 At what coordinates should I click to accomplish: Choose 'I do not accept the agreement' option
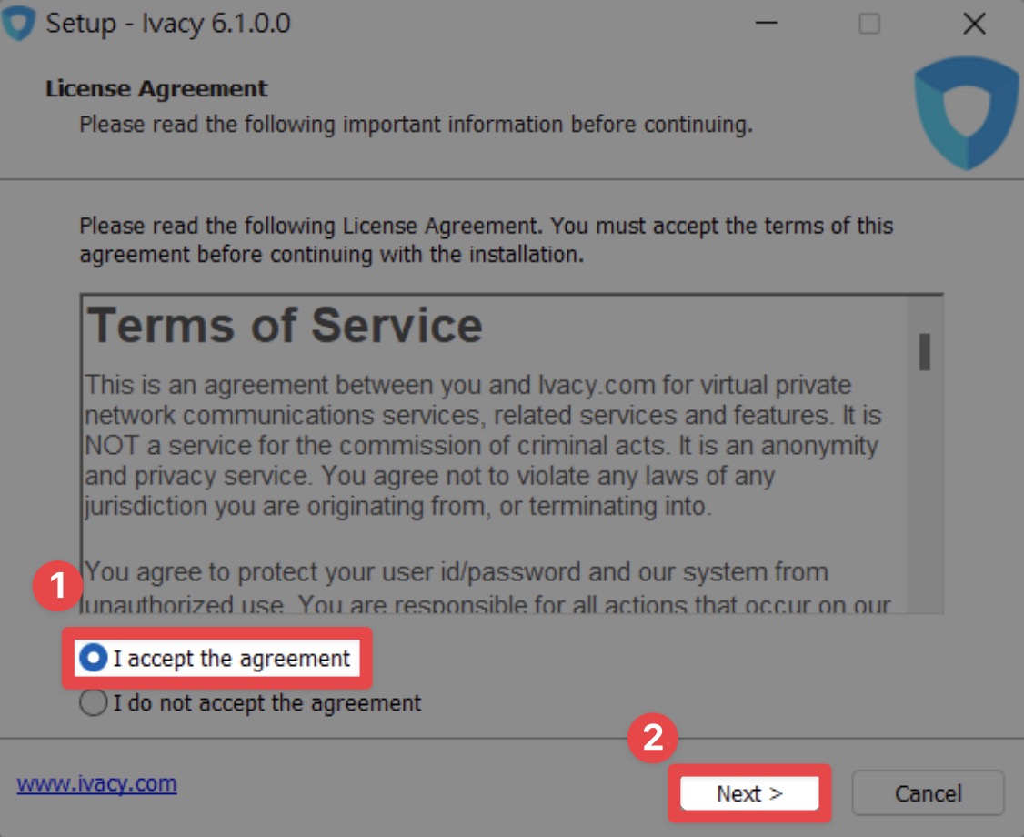94,703
